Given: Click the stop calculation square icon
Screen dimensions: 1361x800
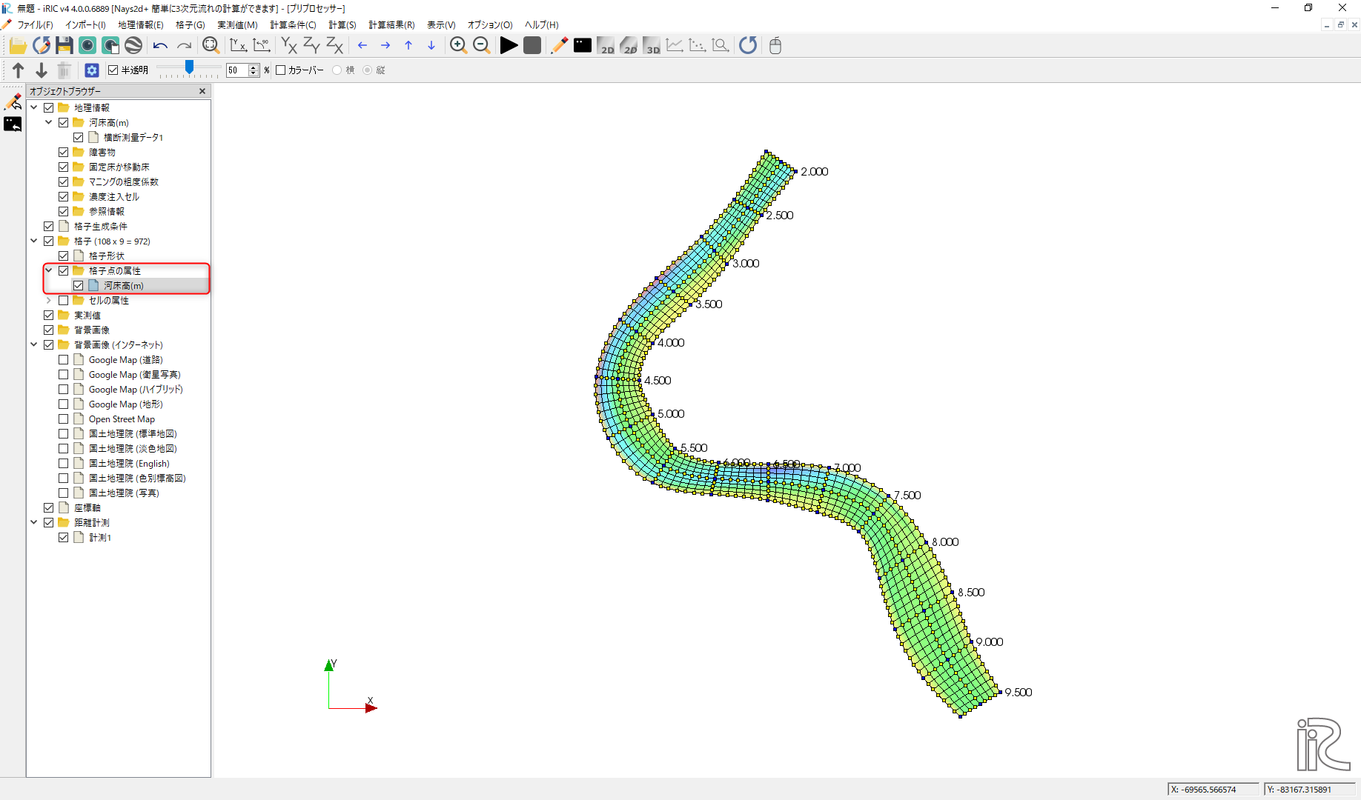Looking at the screenshot, I should [x=532, y=46].
